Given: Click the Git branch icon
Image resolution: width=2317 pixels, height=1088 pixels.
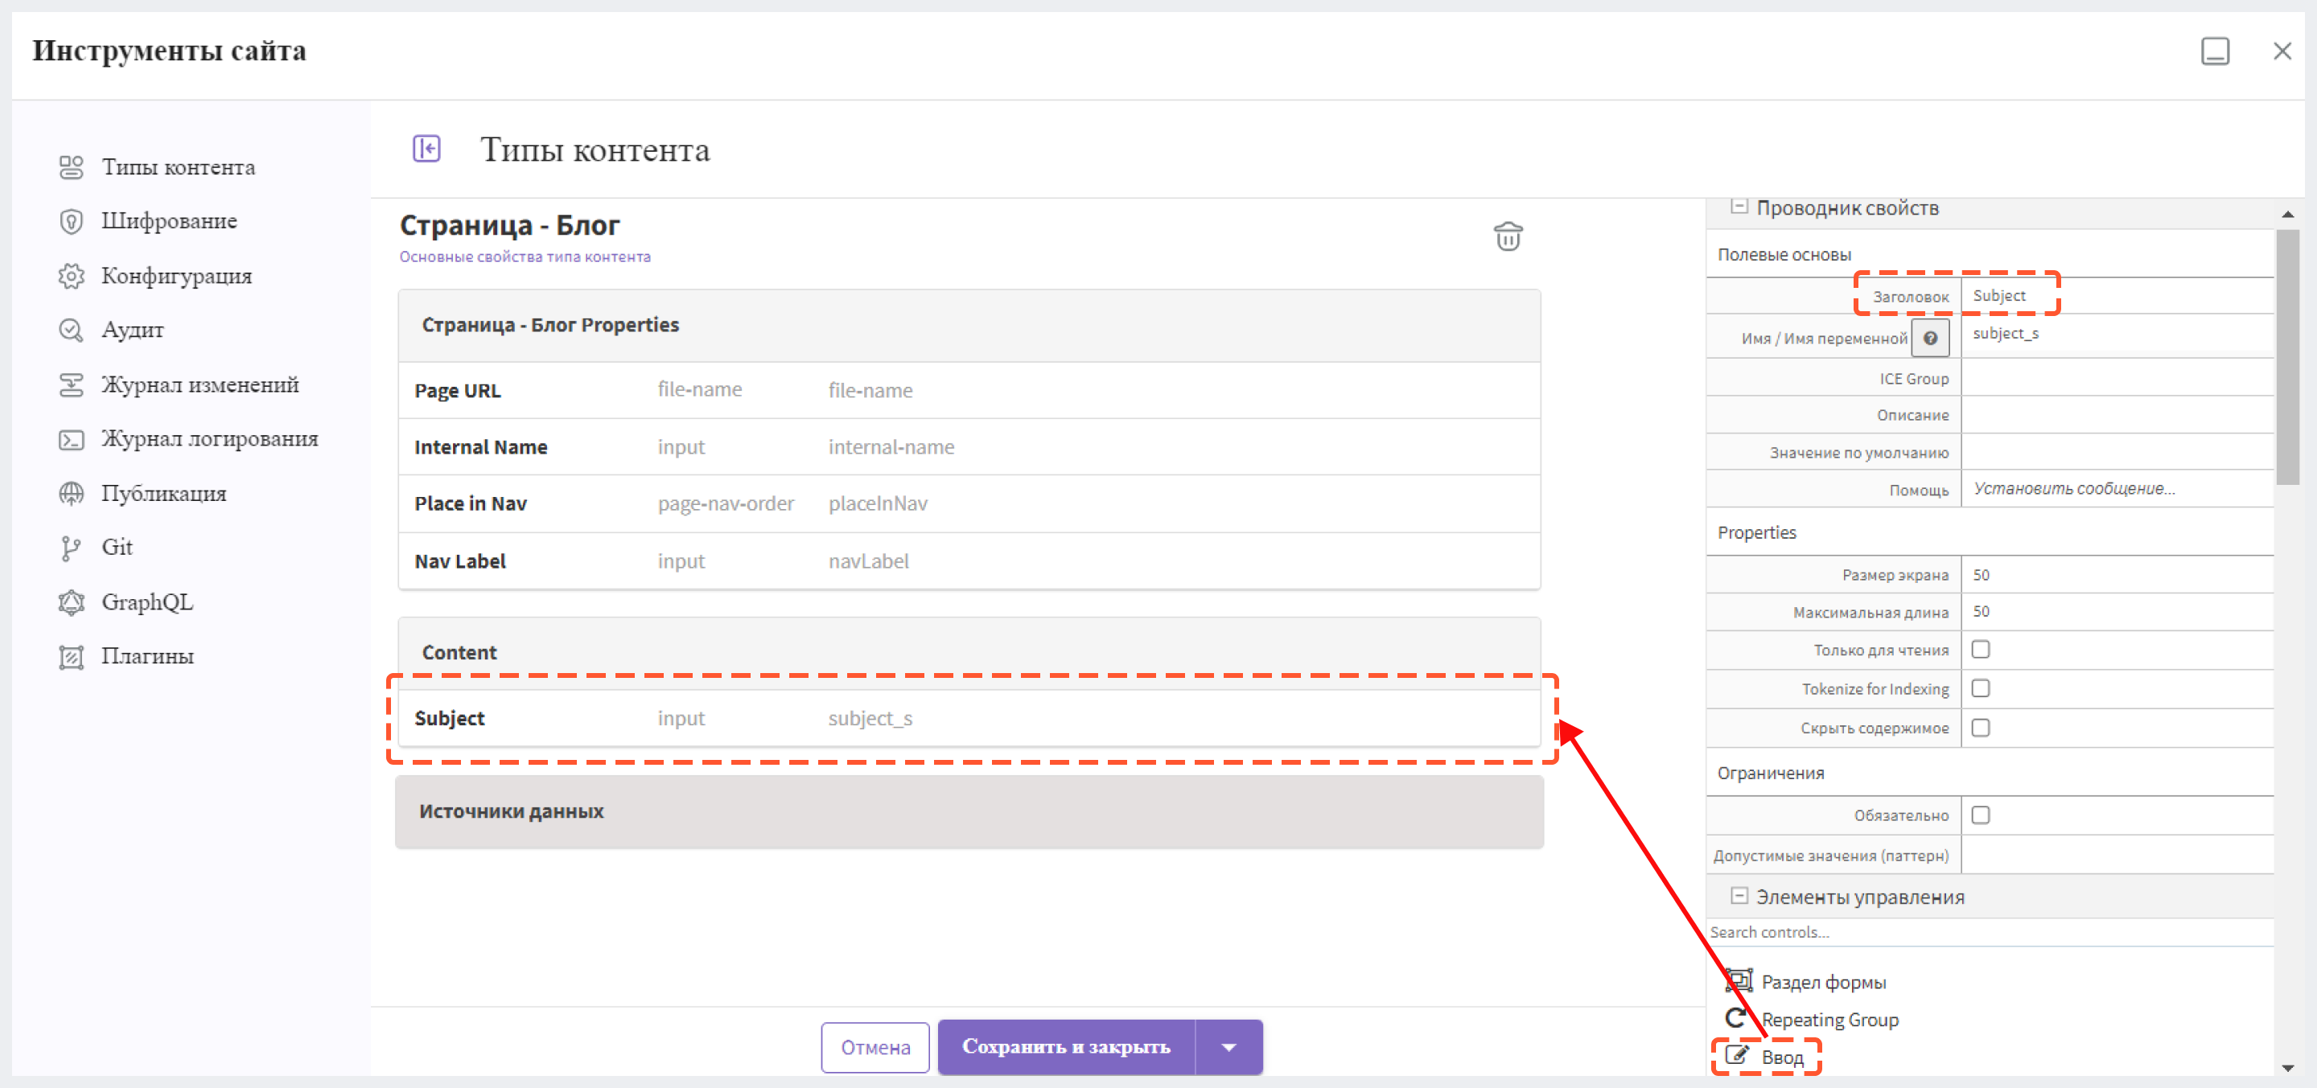Looking at the screenshot, I should click(71, 548).
